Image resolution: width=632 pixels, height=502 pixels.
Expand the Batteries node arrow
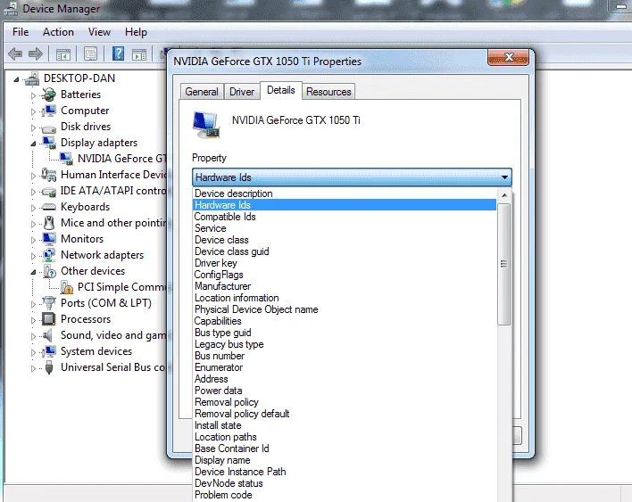pos(33,95)
